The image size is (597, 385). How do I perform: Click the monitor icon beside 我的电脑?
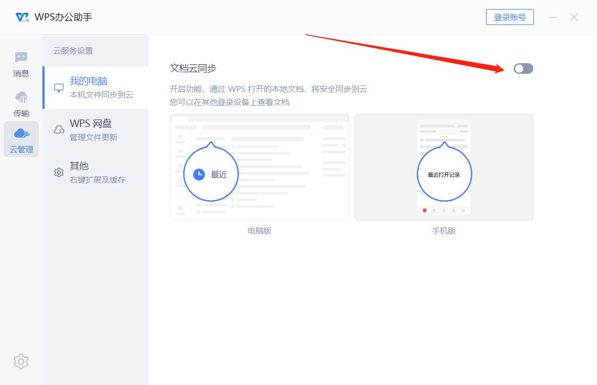click(59, 88)
